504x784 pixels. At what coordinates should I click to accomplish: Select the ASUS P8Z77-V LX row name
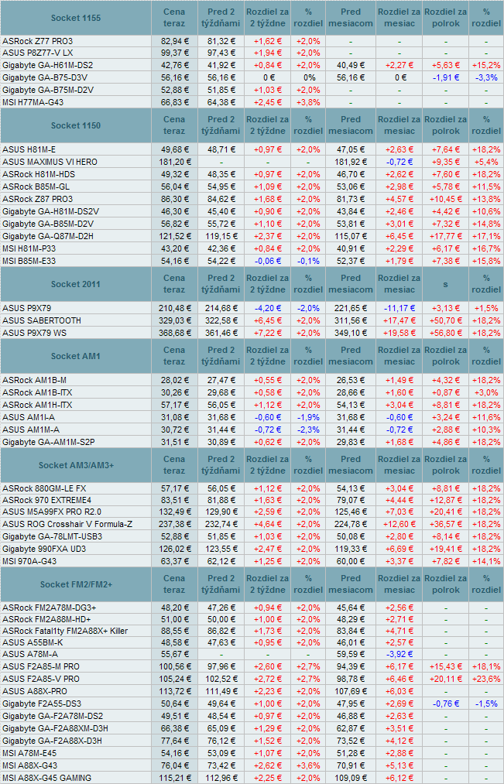pos(38,53)
